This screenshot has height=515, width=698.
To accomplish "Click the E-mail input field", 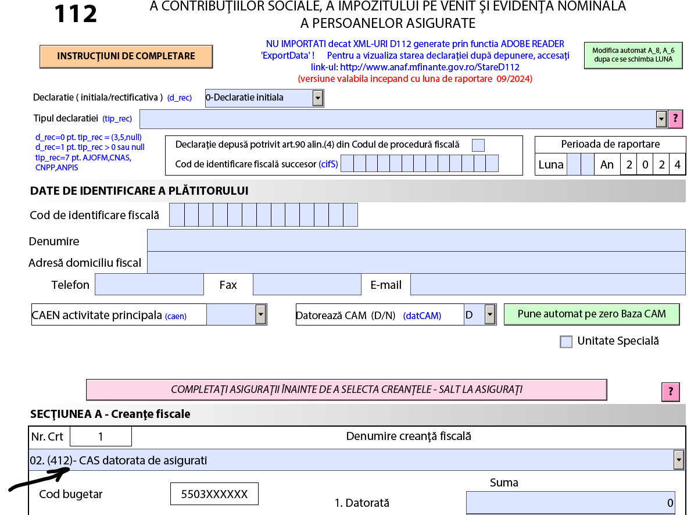I will pos(548,284).
